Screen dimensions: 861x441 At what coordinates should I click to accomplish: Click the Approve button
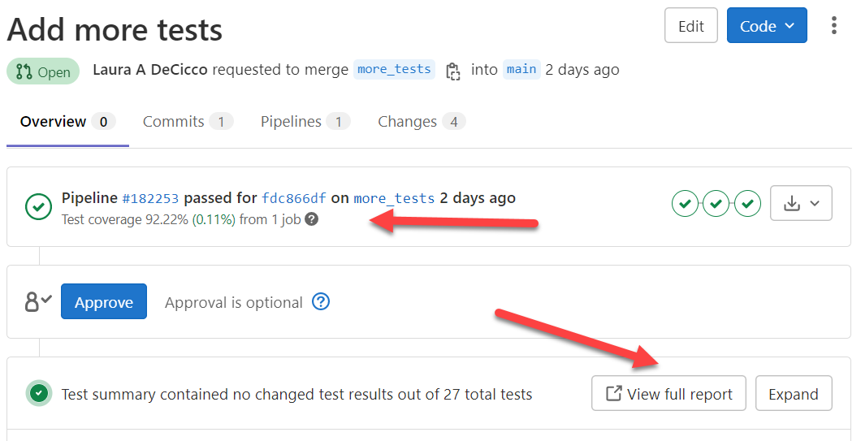[104, 302]
